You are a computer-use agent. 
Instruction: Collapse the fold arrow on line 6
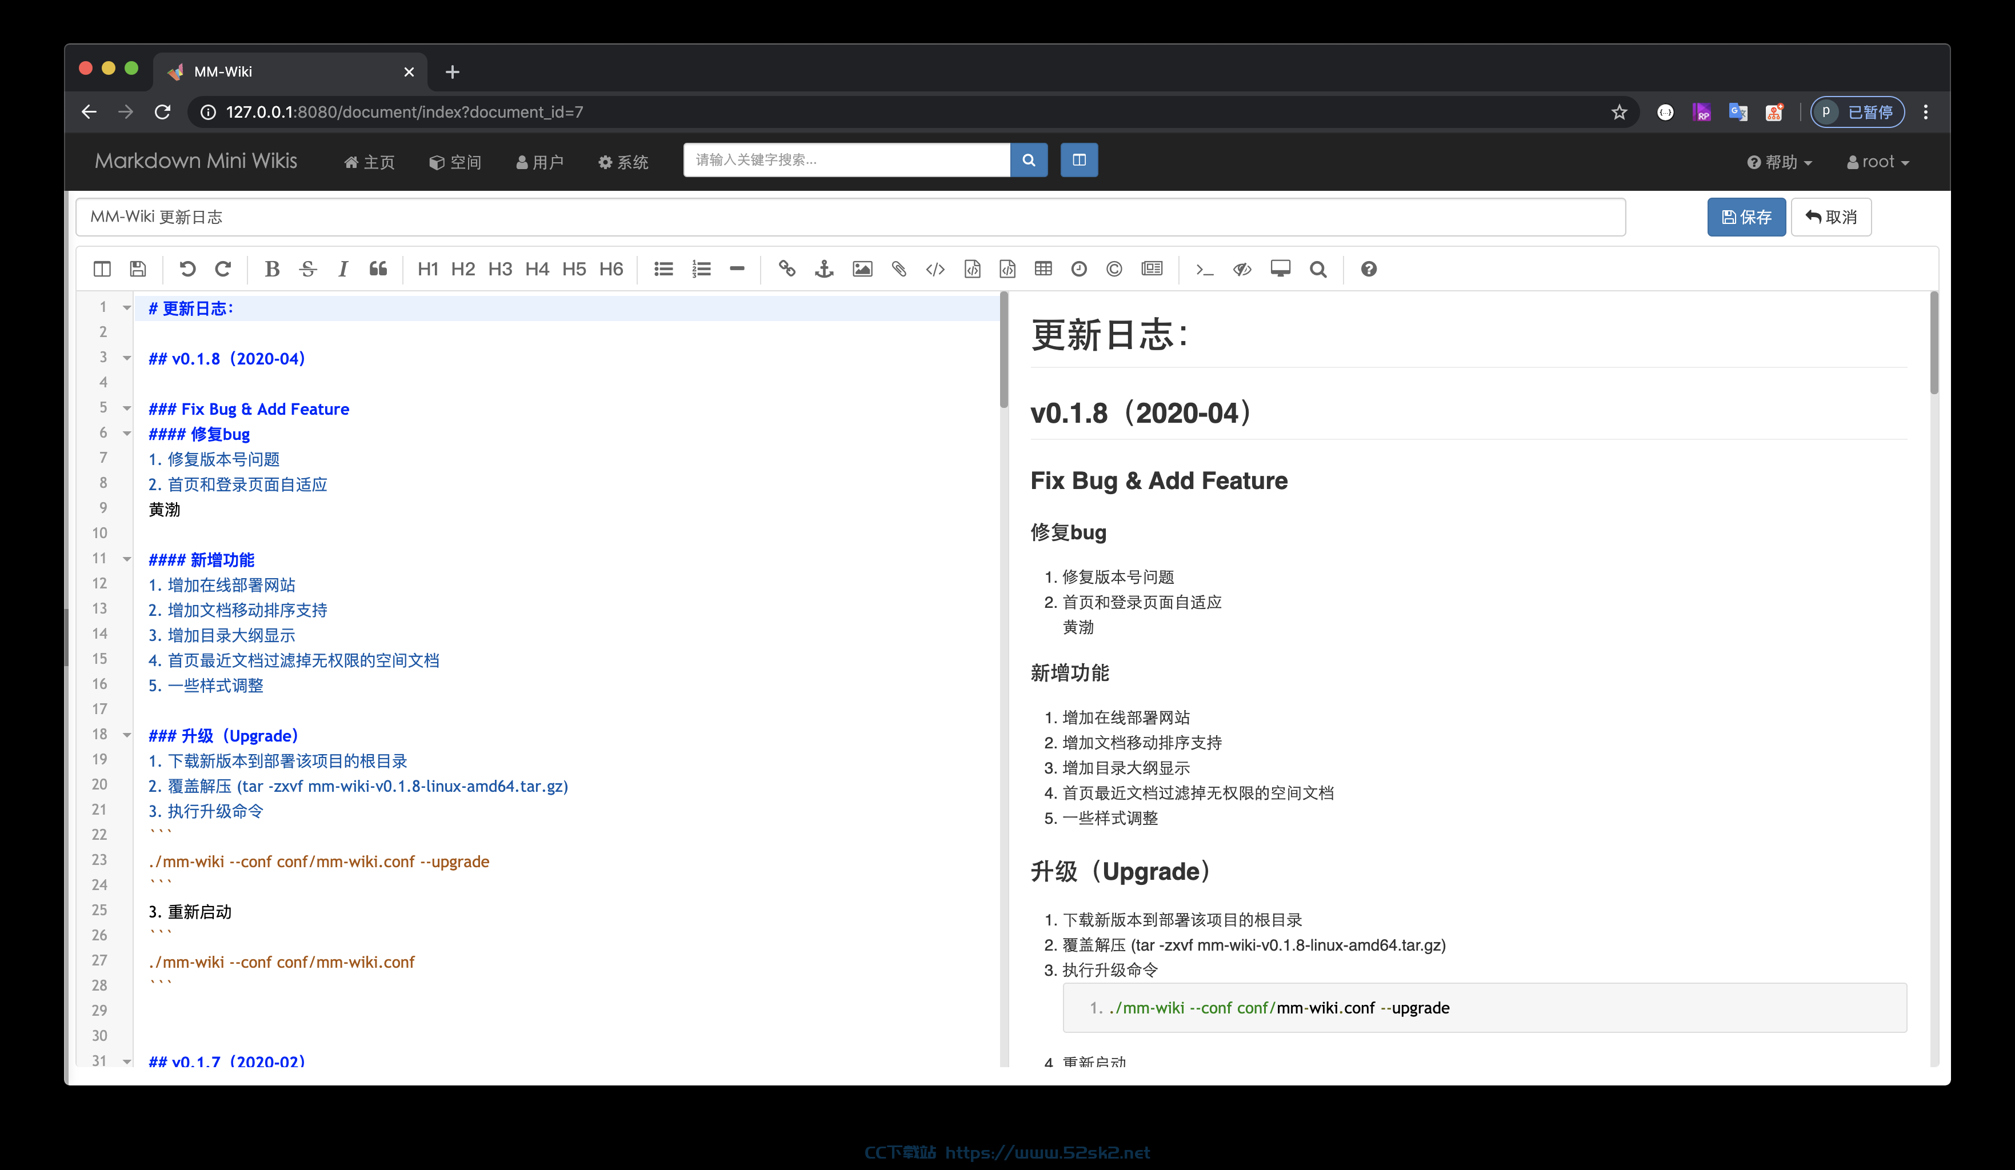pyautogui.click(x=126, y=433)
